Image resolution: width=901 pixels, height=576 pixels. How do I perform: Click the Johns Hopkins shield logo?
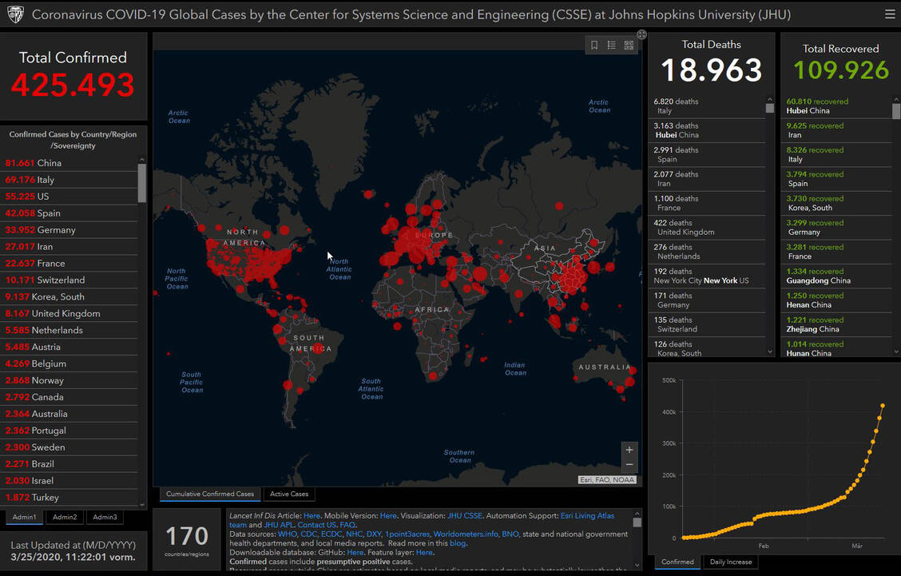15,14
